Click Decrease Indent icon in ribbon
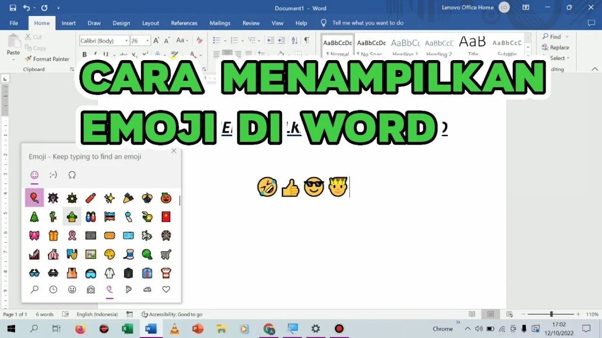The height and width of the screenshot is (338, 602). 270,40
